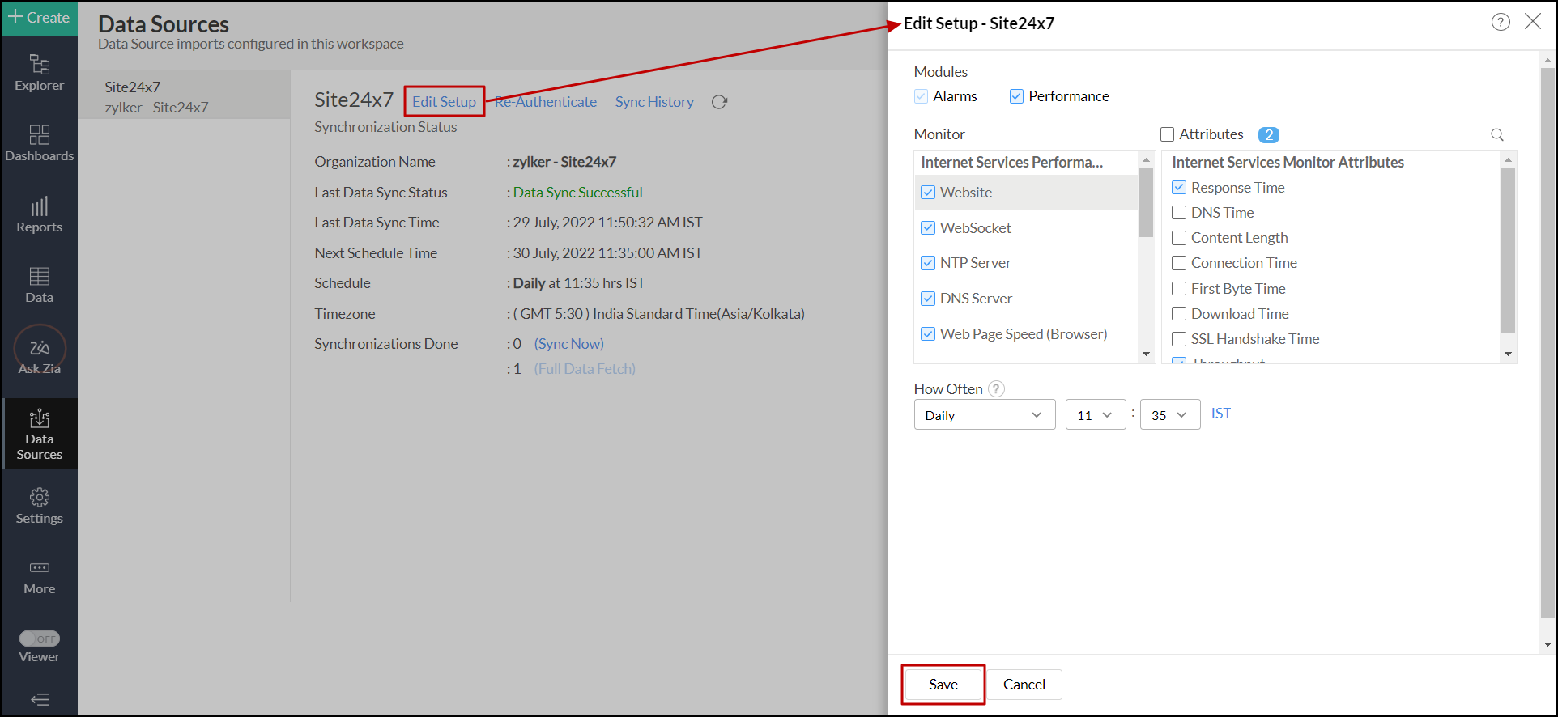The height and width of the screenshot is (717, 1558).
Task: Toggle the Performance module checkbox
Action: click(1016, 96)
